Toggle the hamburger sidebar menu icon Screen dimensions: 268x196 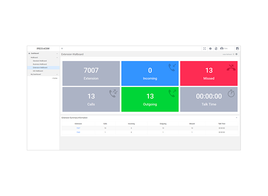tap(62, 48)
